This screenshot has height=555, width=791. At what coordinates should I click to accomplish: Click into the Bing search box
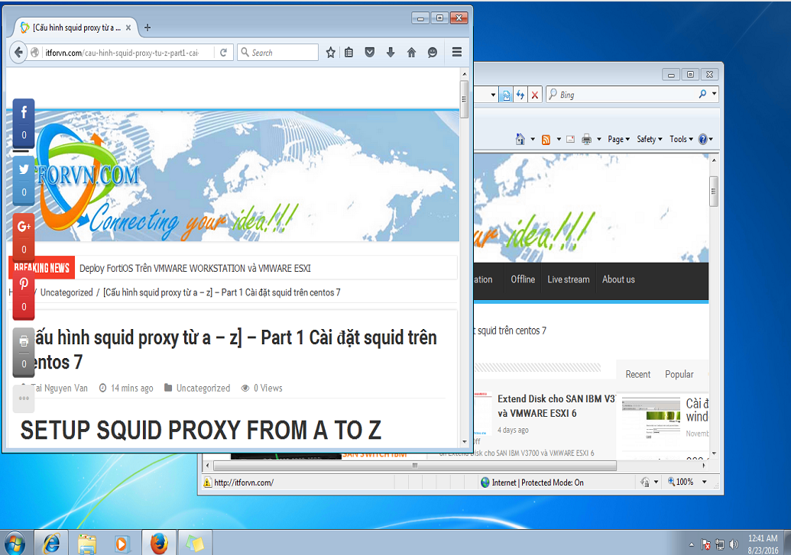(x=627, y=95)
